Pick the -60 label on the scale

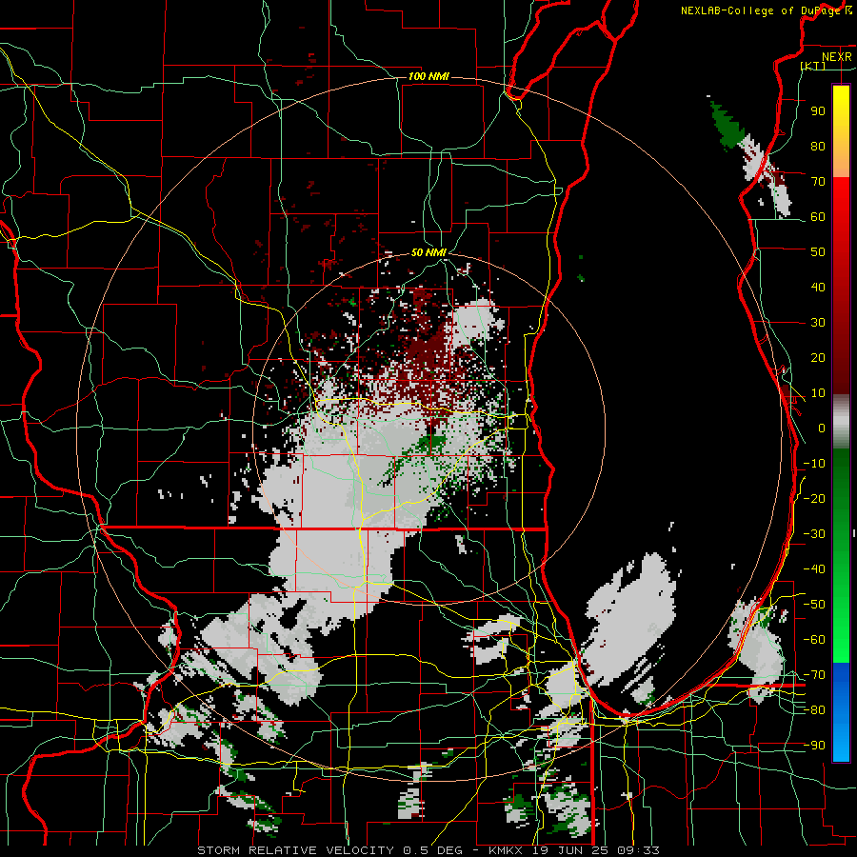pos(814,640)
